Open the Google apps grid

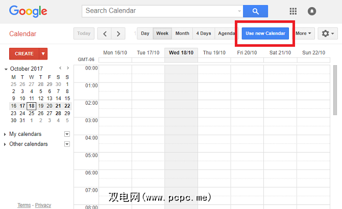tap(293, 11)
